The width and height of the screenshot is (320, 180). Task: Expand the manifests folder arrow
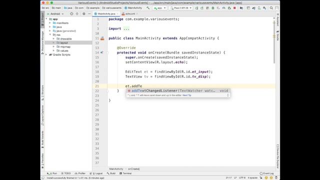click(x=50, y=23)
